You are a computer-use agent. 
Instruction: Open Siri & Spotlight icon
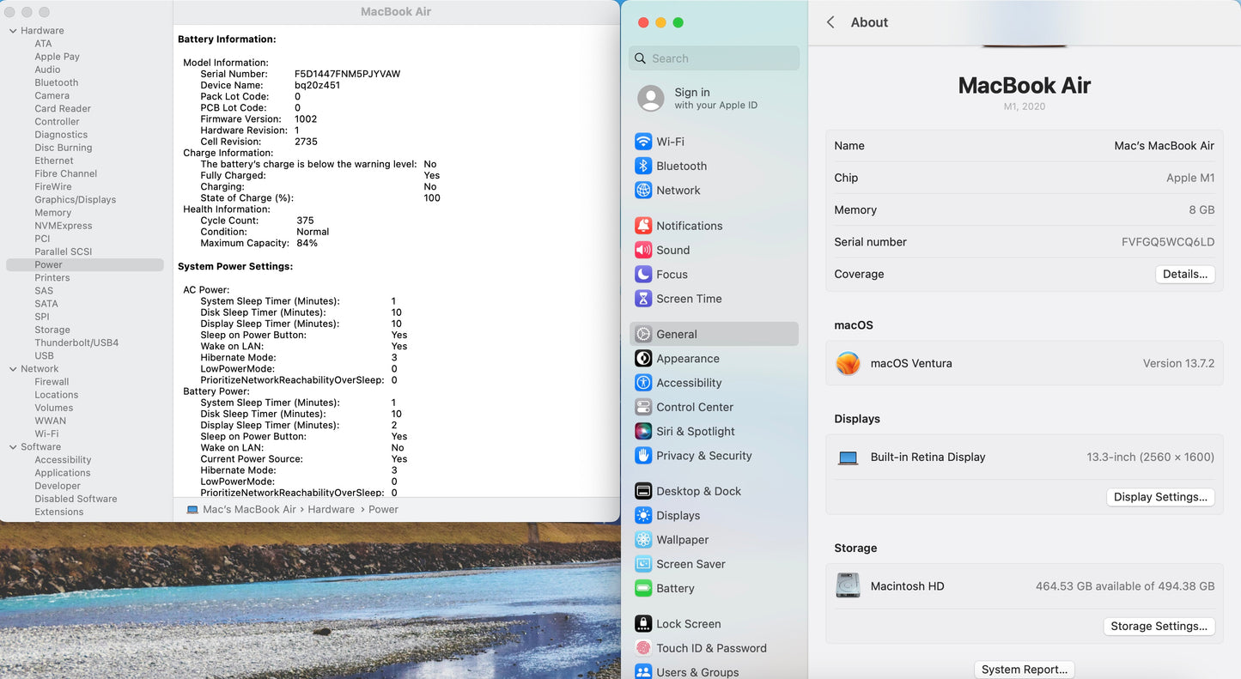[x=642, y=432]
